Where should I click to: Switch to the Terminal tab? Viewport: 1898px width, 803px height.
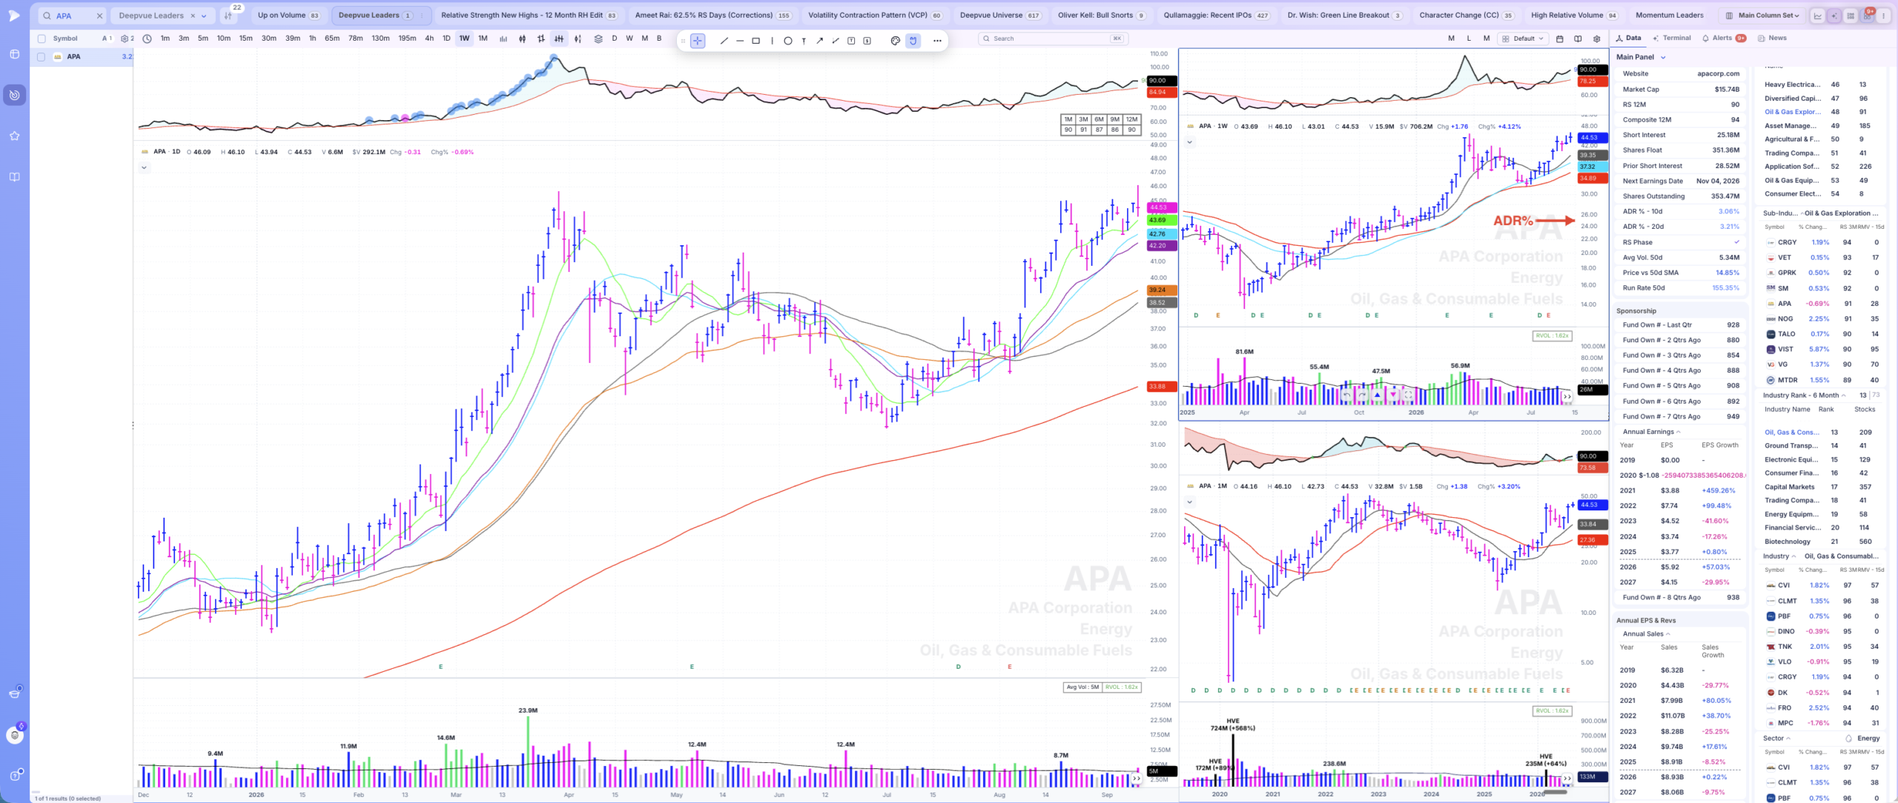tap(1671, 38)
